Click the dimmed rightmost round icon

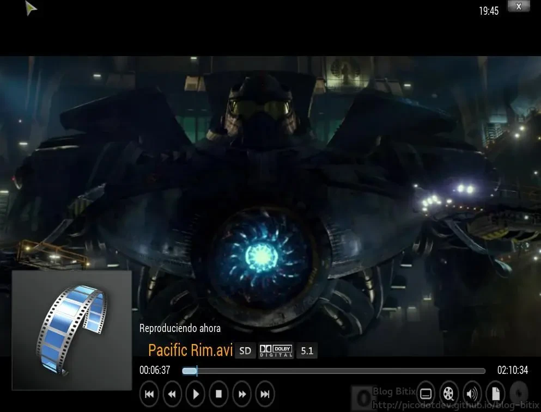coord(518,393)
